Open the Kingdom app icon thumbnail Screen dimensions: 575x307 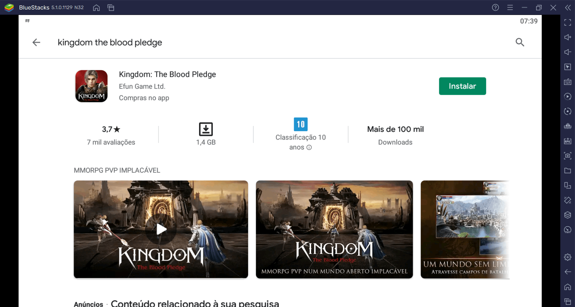click(91, 86)
